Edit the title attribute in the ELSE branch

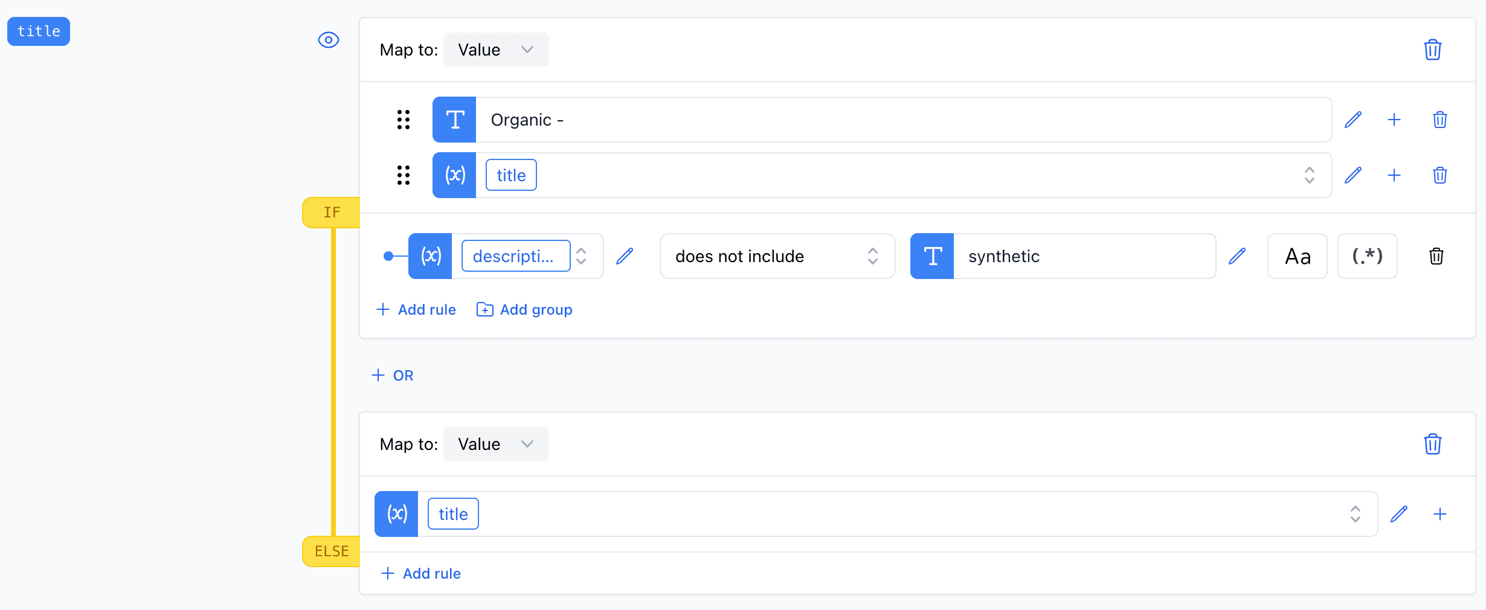coord(1400,514)
